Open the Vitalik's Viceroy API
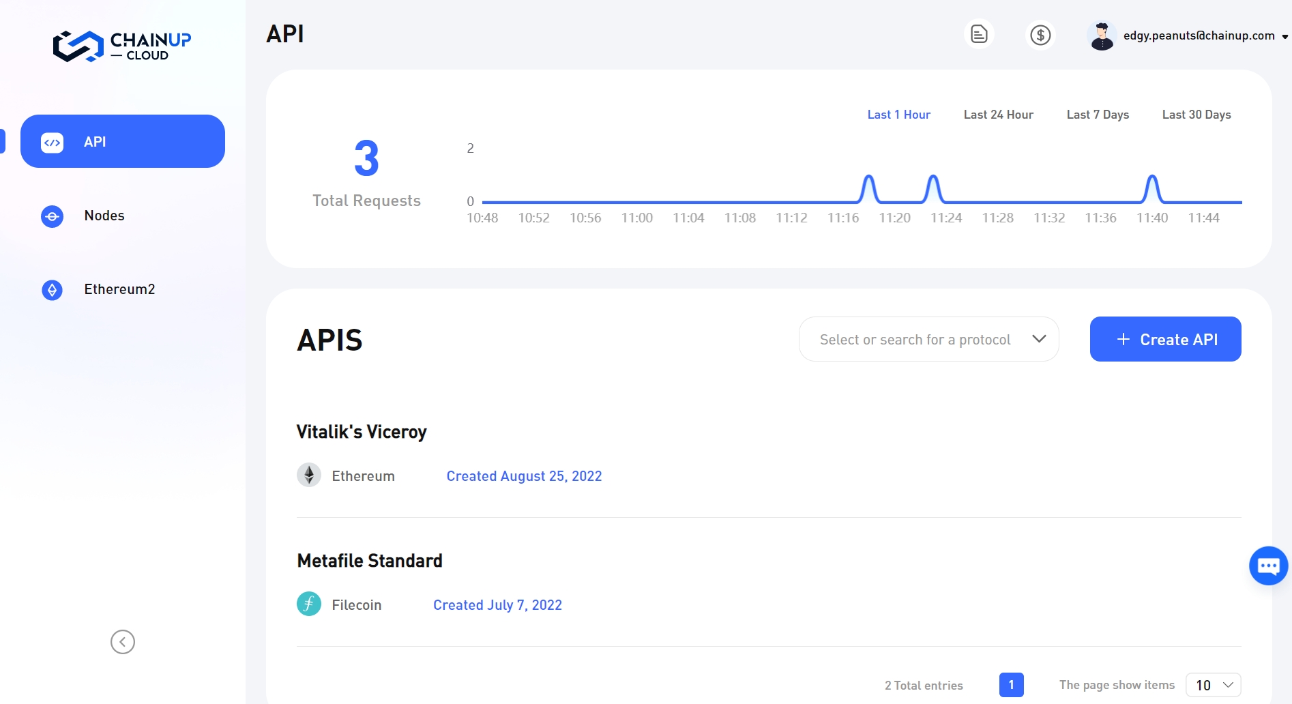1292x704 pixels. 362,432
